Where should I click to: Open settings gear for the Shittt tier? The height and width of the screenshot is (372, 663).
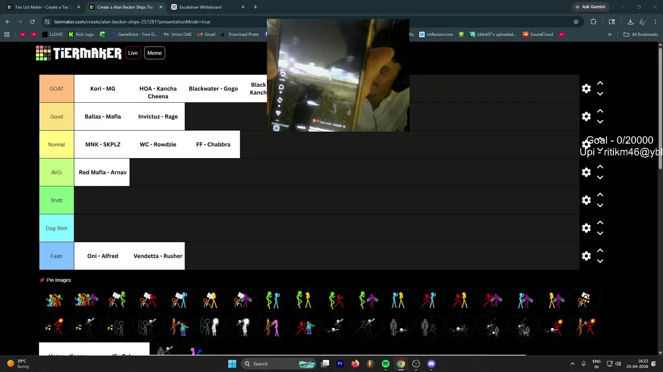(x=586, y=200)
